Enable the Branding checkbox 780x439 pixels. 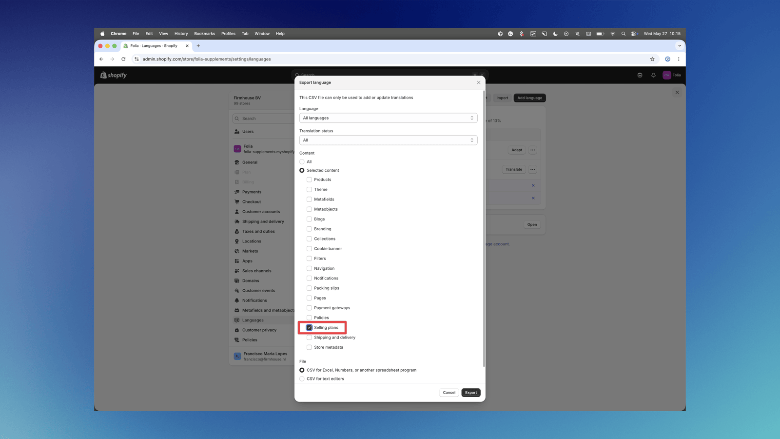click(309, 229)
